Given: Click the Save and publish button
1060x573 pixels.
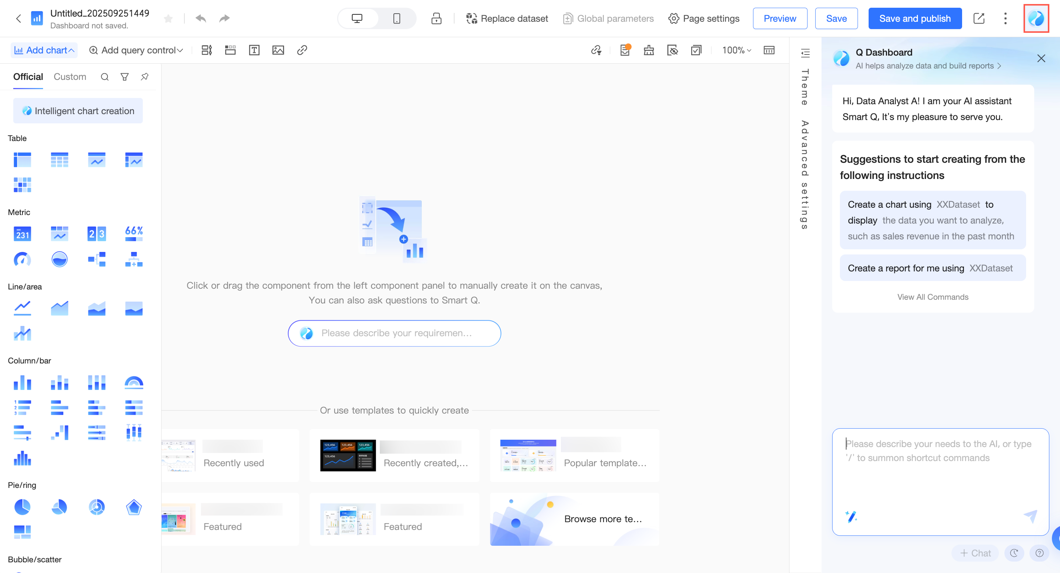Looking at the screenshot, I should (914, 18).
